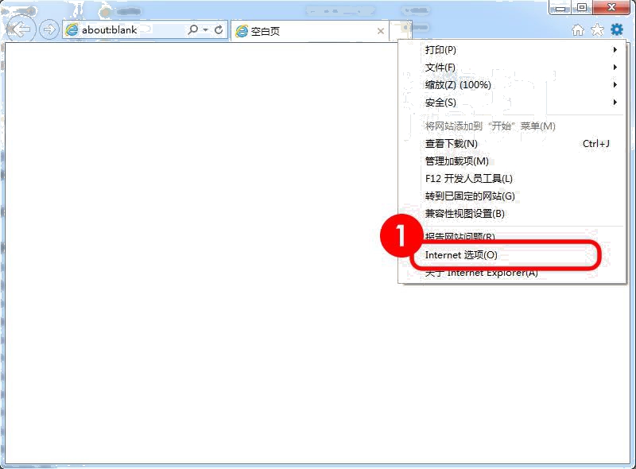Open the Favorites star panel
The image size is (636, 469).
pyautogui.click(x=599, y=29)
